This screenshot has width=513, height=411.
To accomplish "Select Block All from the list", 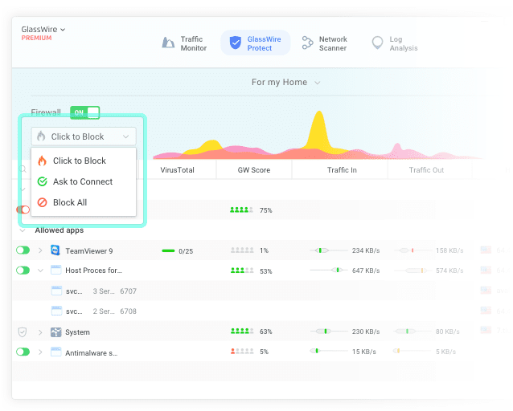I will tap(84, 202).
